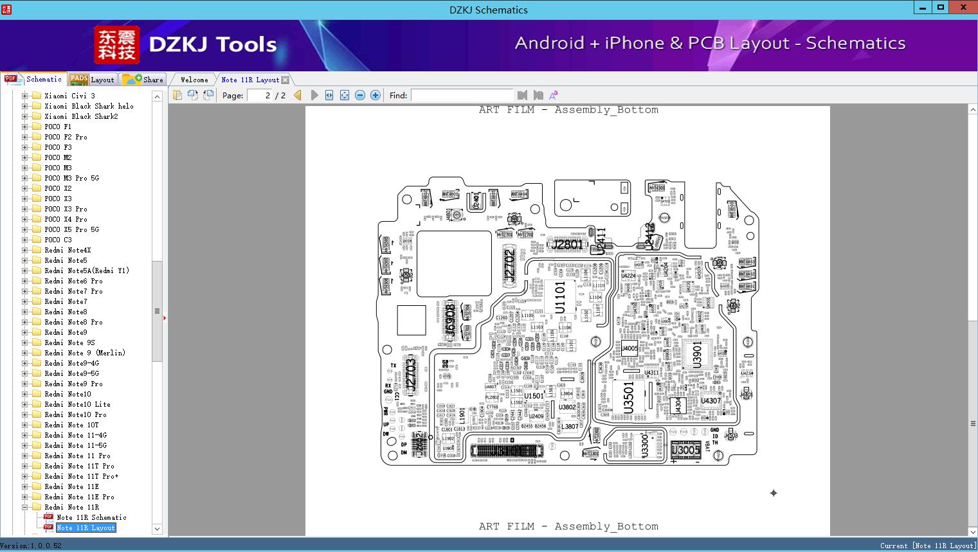
Task: Open the Share tab
Action: point(144,80)
